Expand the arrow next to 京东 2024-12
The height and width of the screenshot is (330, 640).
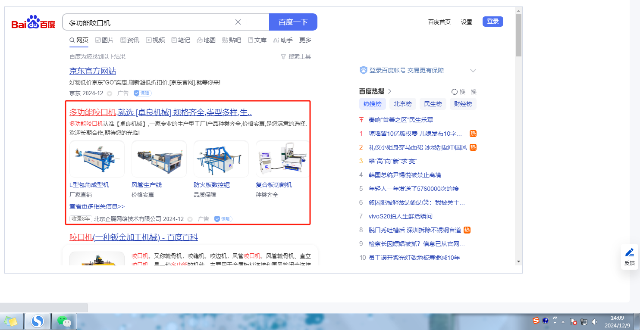(x=110, y=93)
